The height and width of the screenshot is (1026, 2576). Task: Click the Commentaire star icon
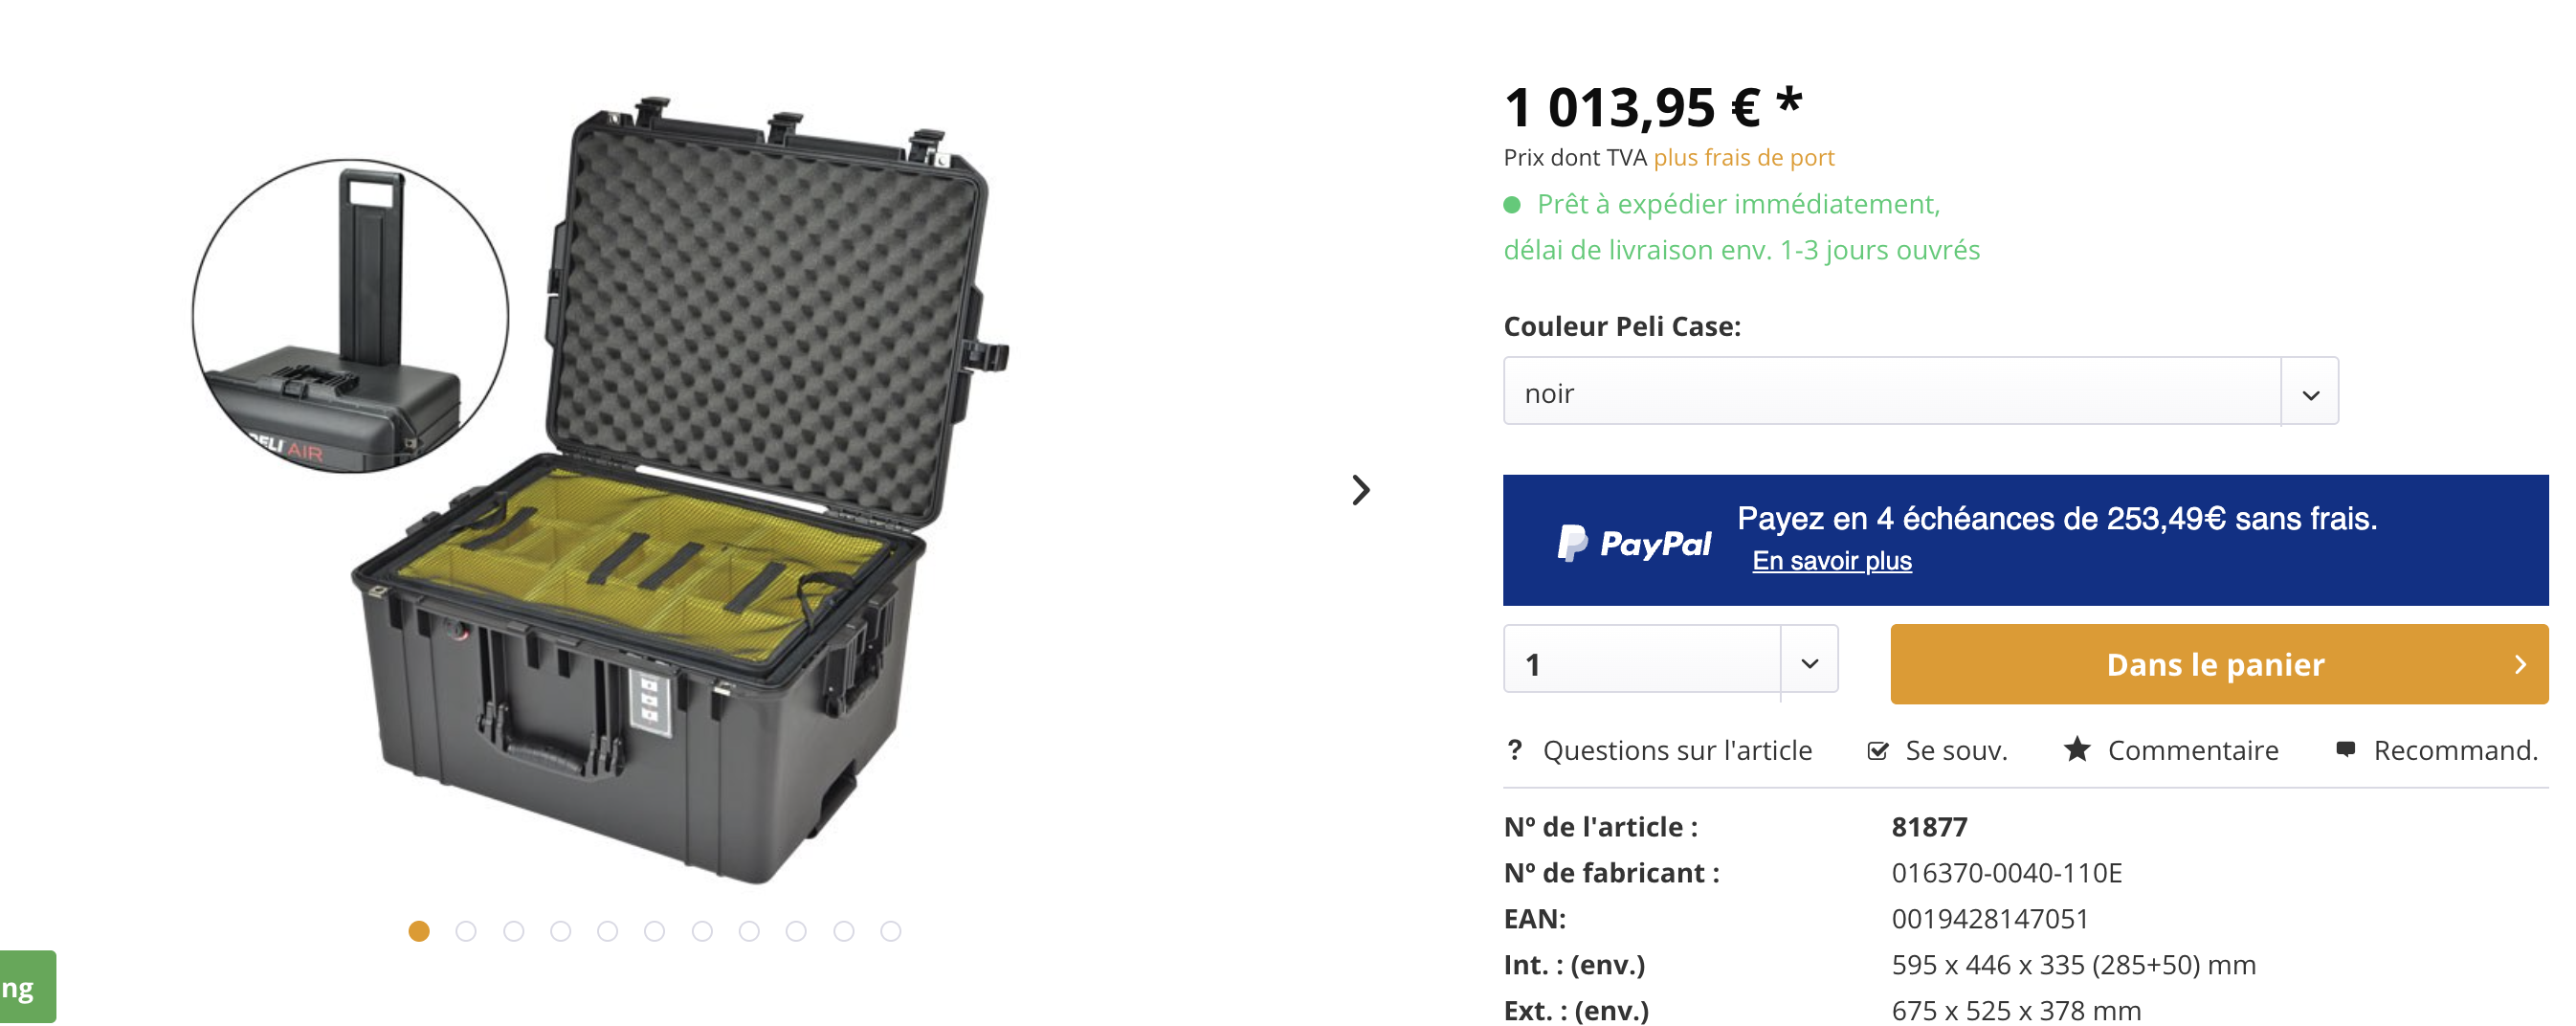(x=2077, y=749)
